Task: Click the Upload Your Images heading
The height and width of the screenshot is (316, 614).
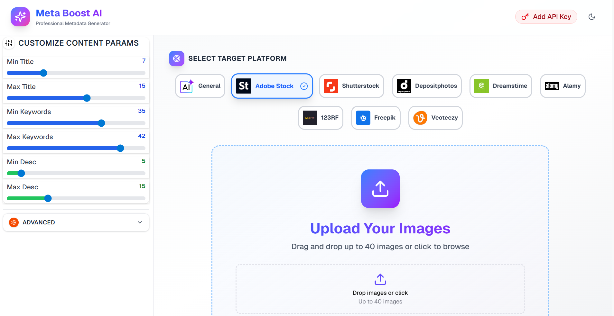Action: [380, 229]
